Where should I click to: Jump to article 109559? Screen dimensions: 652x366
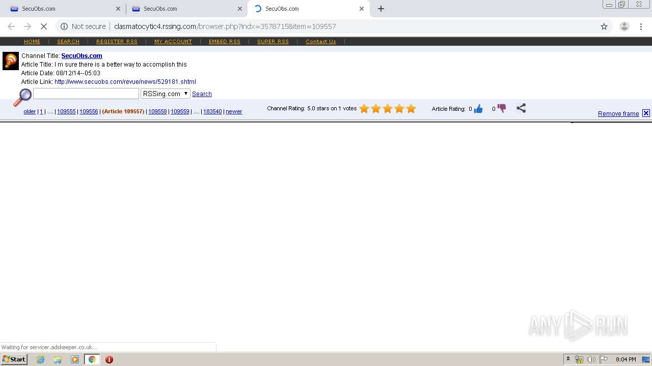[180, 111]
